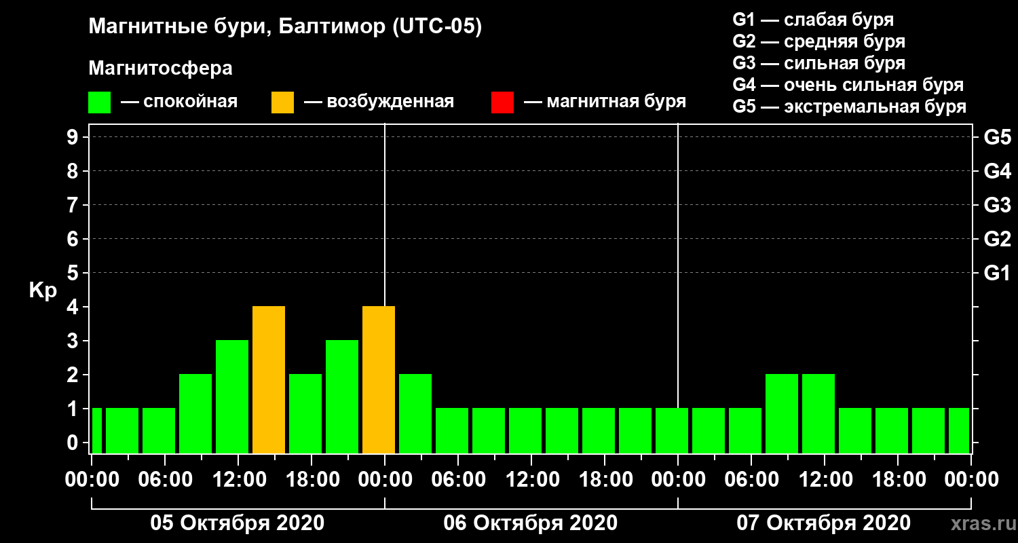Click the 'G4 — очень сильная буря' description
Viewport: 1018px width, 543px height.
pyautogui.click(x=848, y=85)
